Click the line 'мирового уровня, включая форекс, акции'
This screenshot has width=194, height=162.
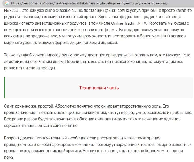click(61, 43)
